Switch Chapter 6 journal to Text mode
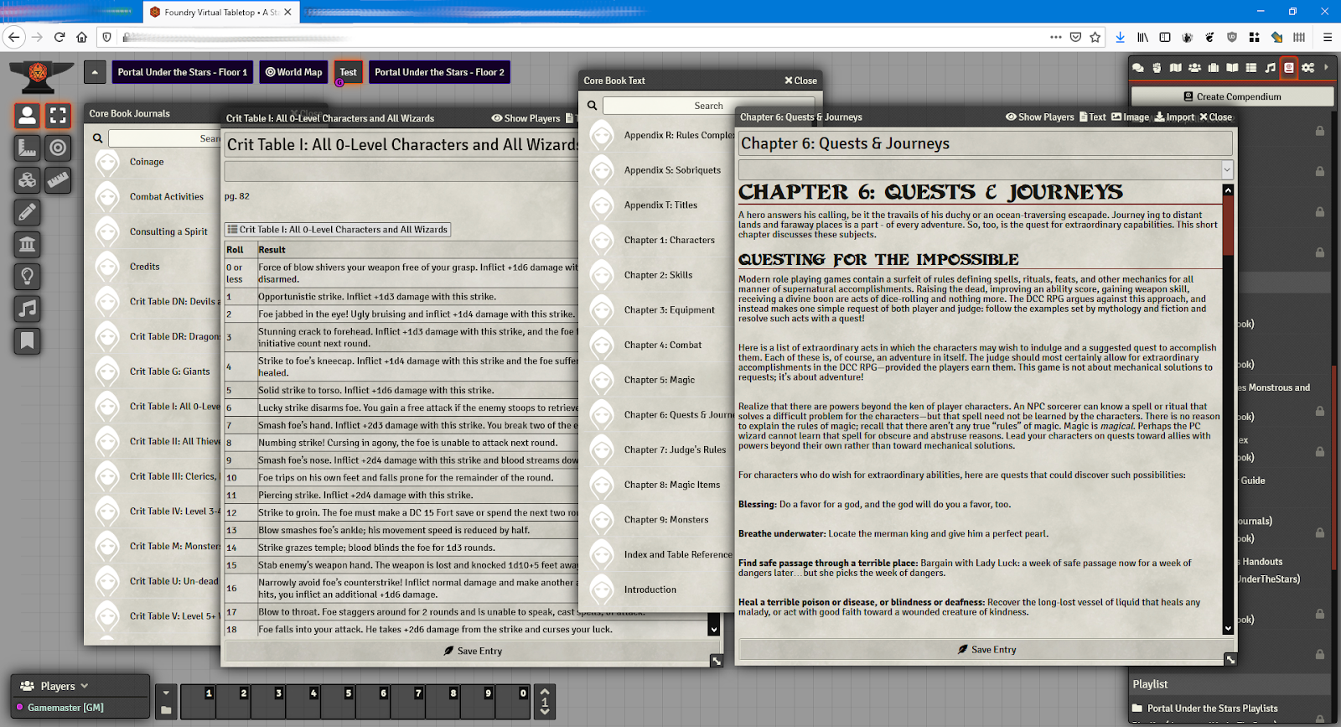1341x727 pixels. pos(1093,117)
